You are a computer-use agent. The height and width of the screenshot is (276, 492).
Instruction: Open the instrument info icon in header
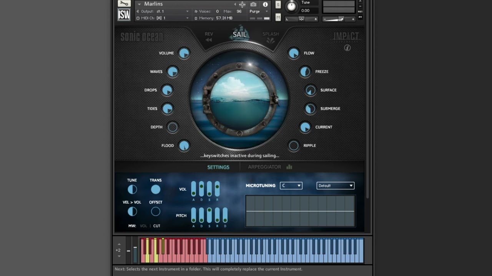[265, 4]
